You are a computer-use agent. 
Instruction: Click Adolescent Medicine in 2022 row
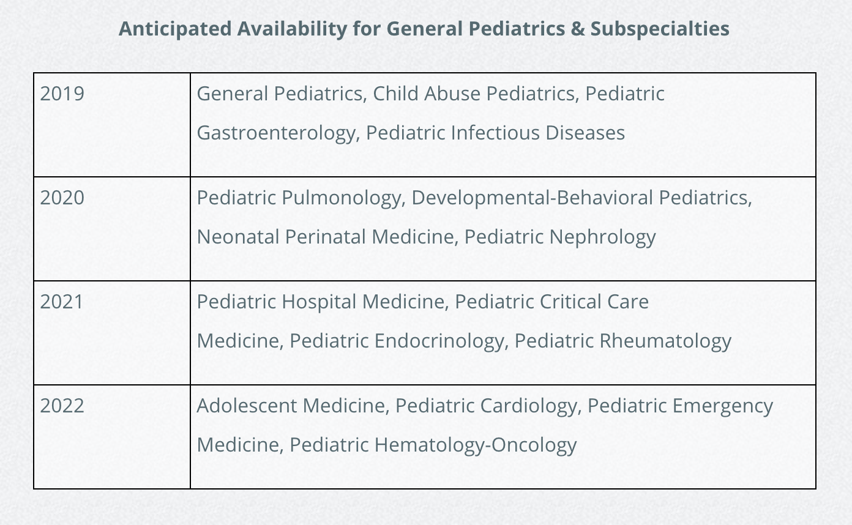point(291,406)
